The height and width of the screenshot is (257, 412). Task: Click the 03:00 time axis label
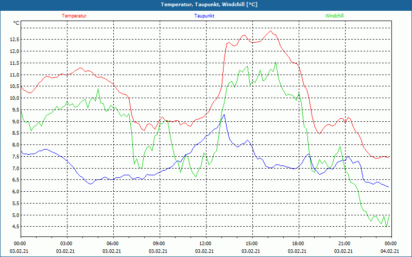tap(67, 244)
